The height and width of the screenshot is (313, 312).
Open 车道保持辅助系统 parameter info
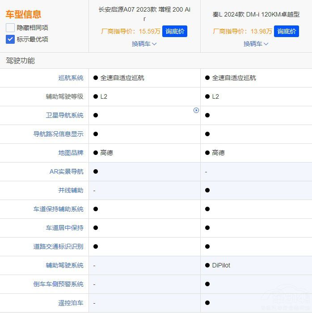pos(58,209)
